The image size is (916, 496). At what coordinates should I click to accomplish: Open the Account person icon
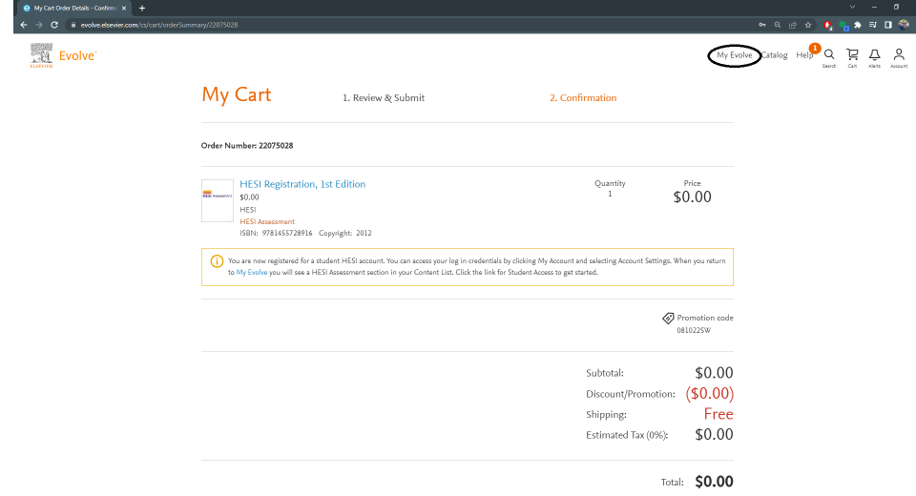(899, 55)
